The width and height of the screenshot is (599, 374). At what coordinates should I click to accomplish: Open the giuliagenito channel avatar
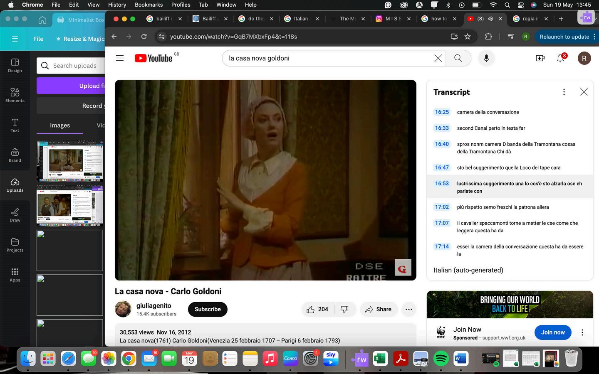(x=123, y=309)
